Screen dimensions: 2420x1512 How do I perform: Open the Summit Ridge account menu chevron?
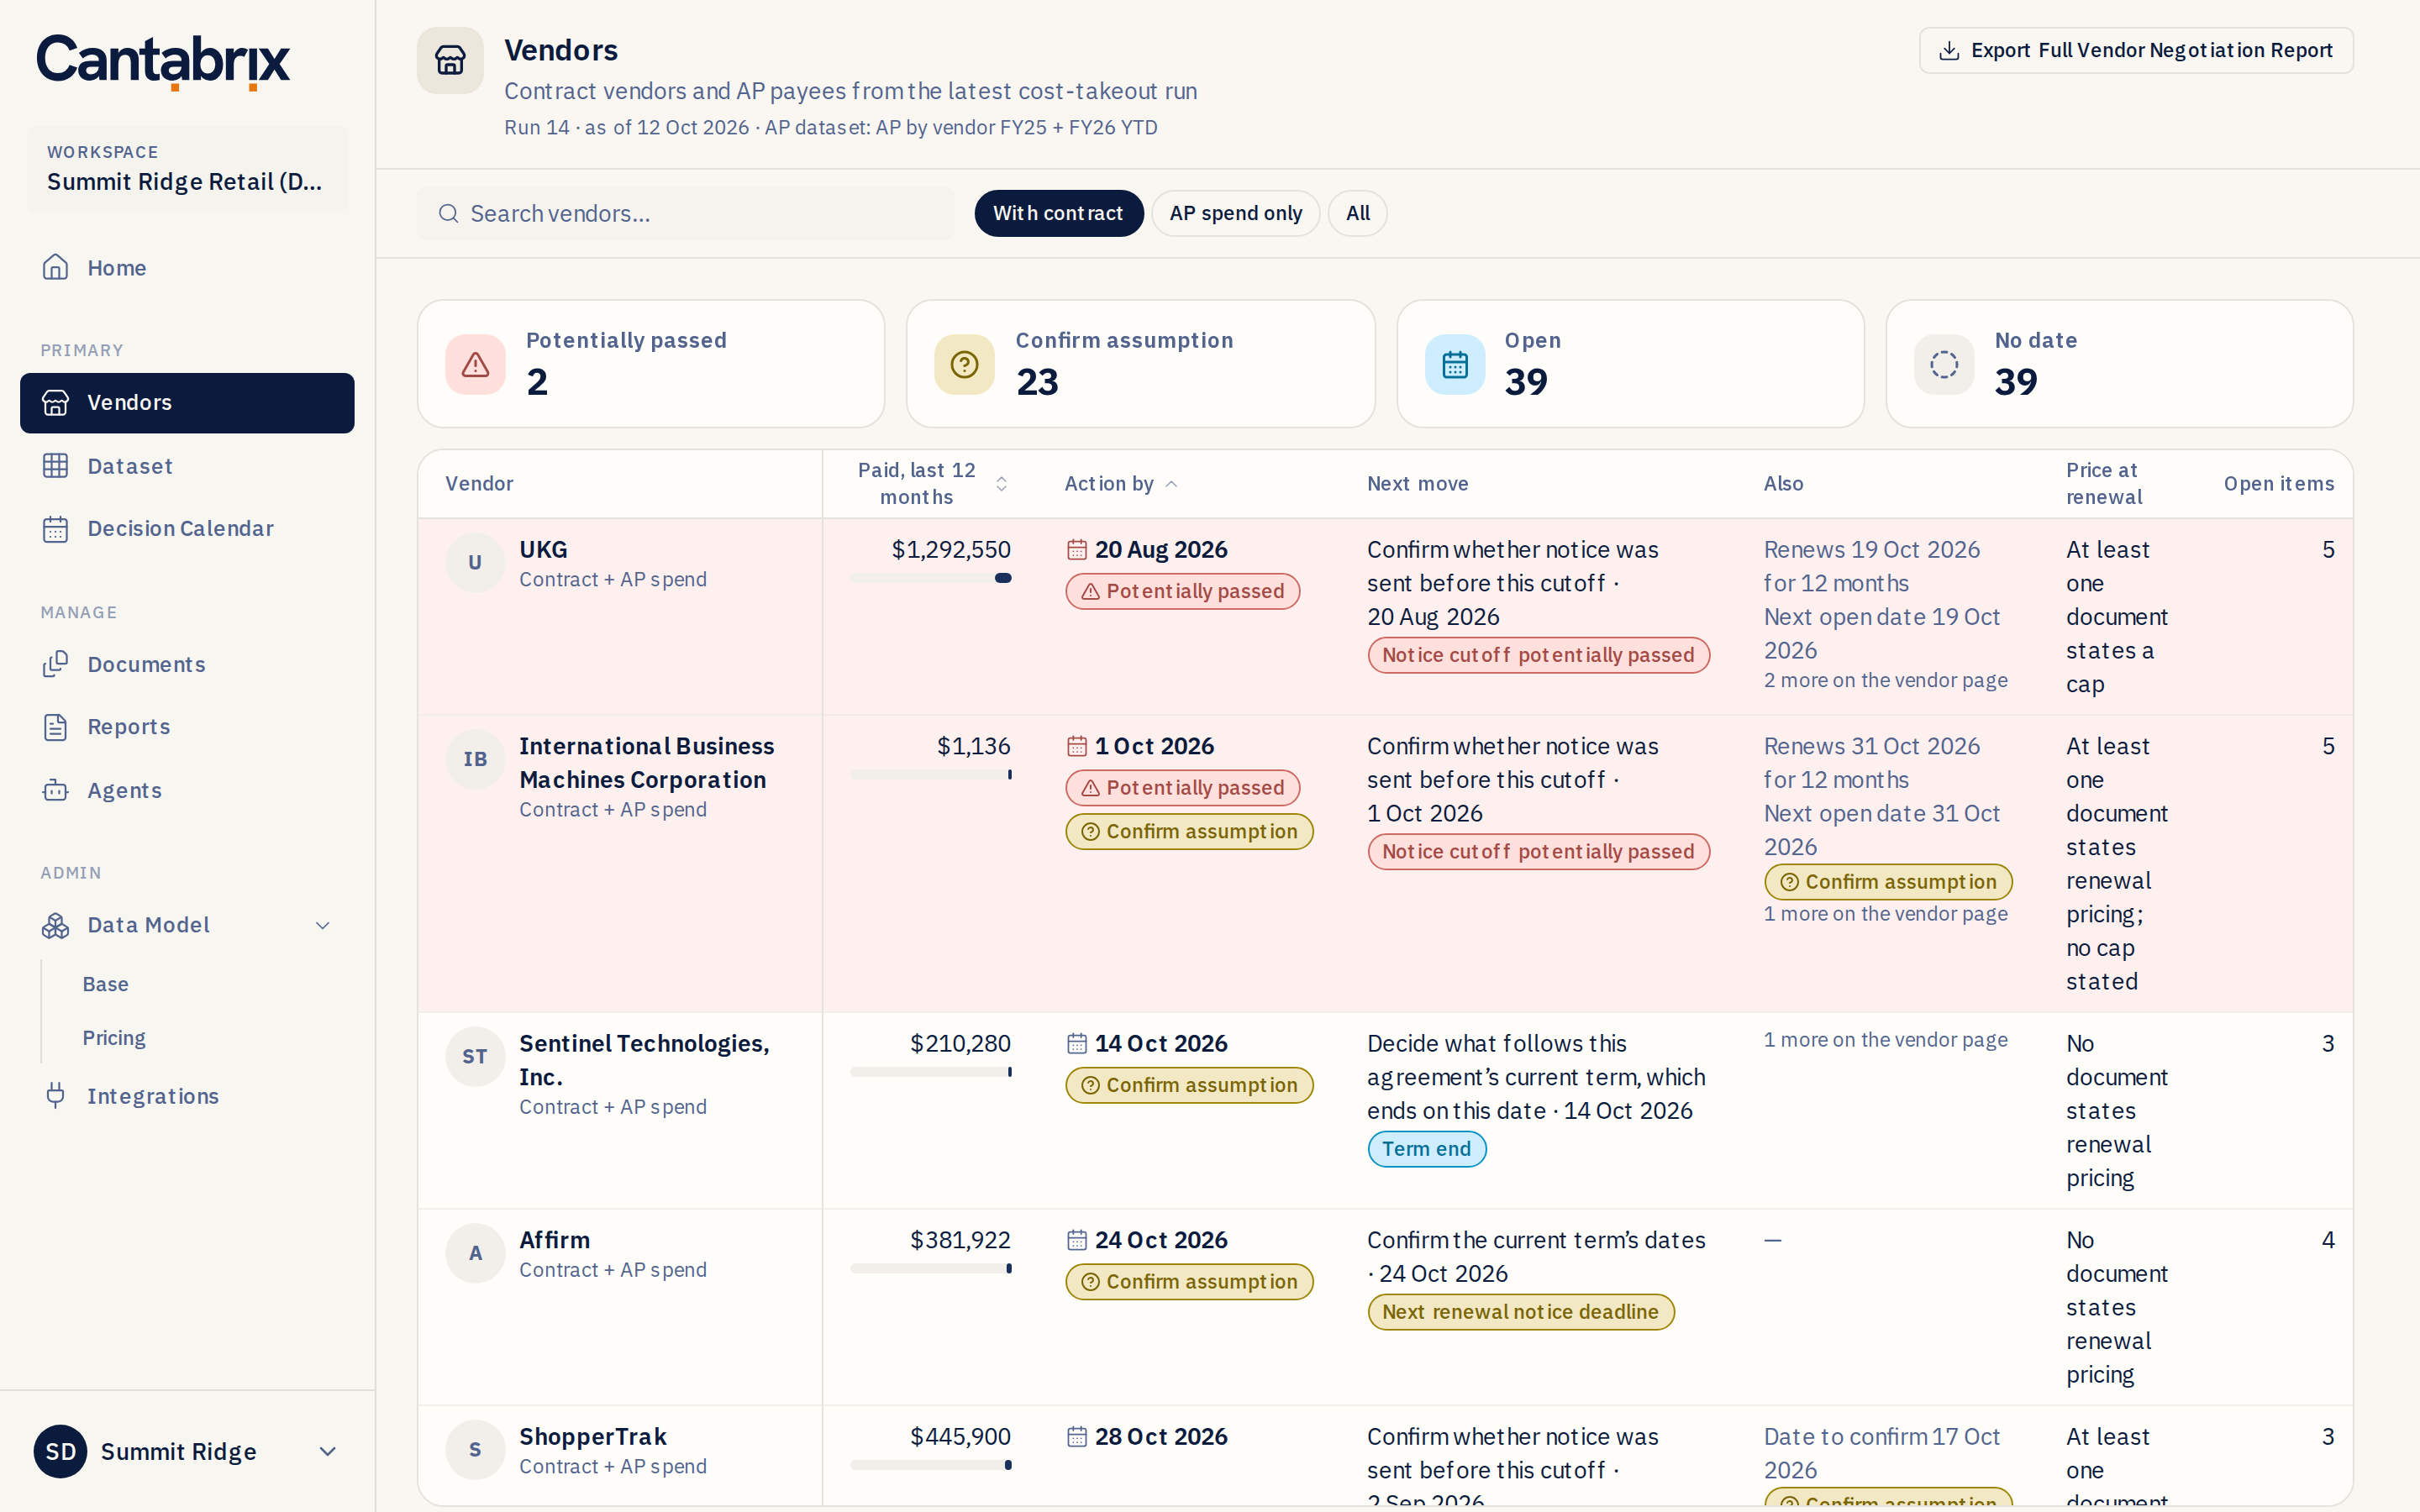[x=327, y=1451]
